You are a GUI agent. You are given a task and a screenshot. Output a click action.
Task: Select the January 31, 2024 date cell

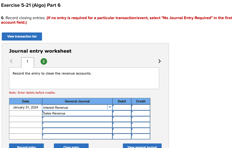(x=25, y=107)
